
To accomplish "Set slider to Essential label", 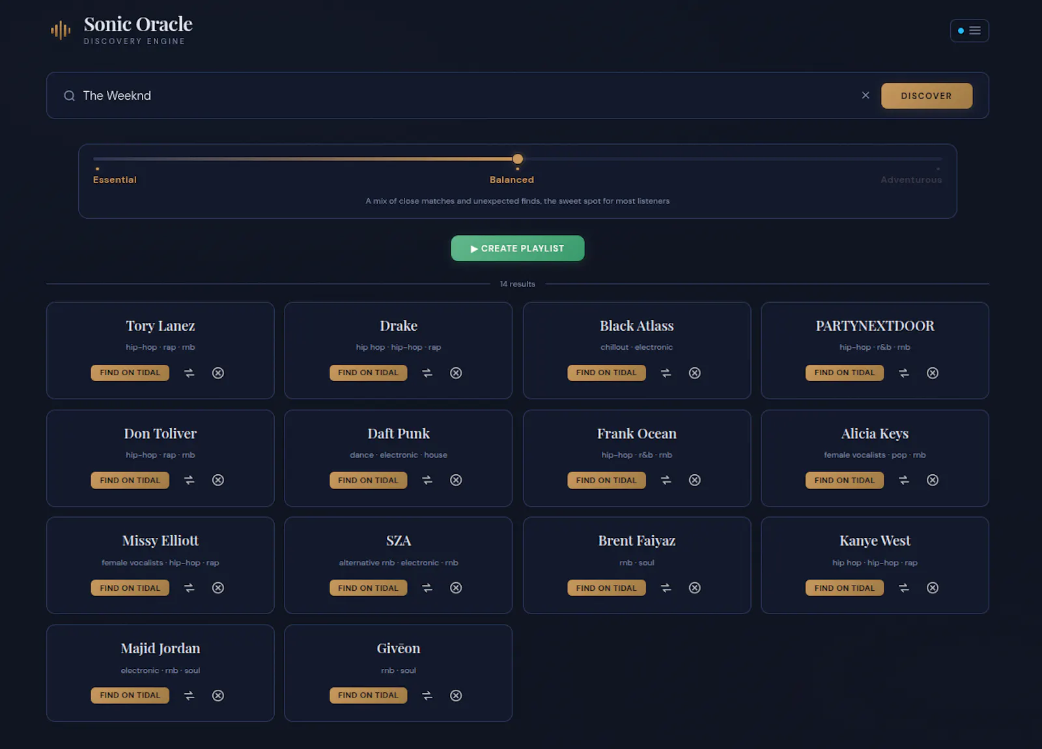I will pyautogui.click(x=115, y=180).
